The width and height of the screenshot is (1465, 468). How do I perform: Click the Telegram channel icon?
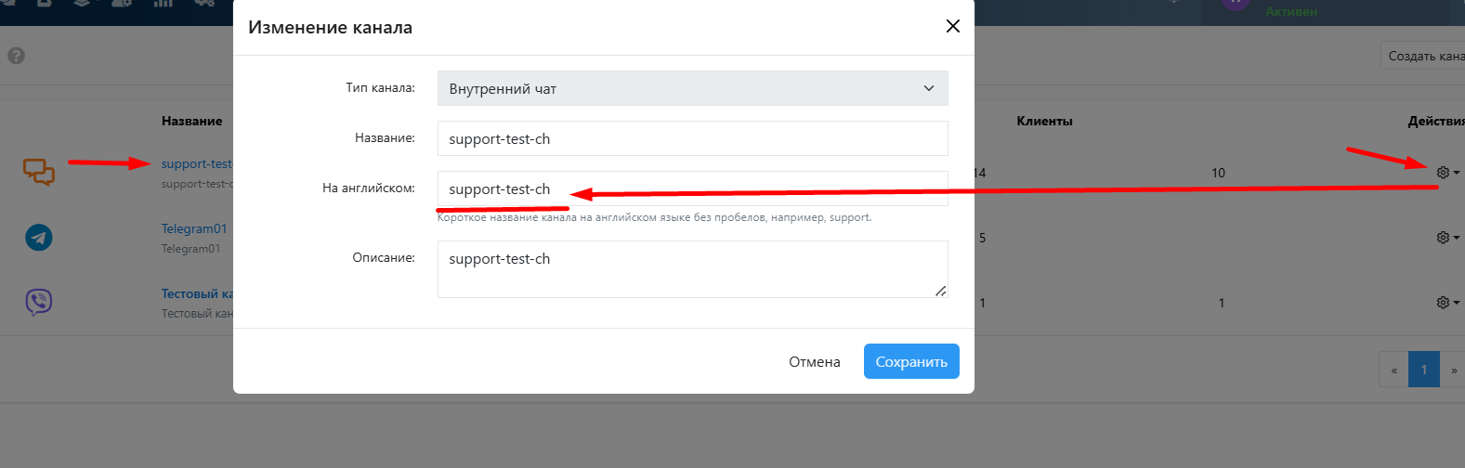point(38,238)
